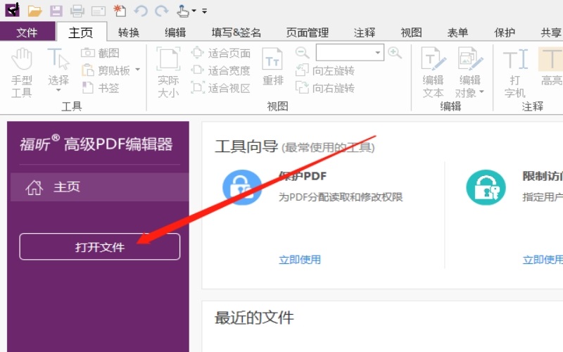This screenshot has width=563, height=352.
Task: Click the redo arrow icon
Action: pos(162,11)
